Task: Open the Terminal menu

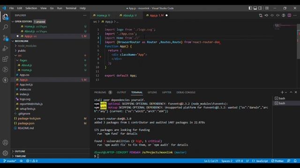Action: click(71, 8)
